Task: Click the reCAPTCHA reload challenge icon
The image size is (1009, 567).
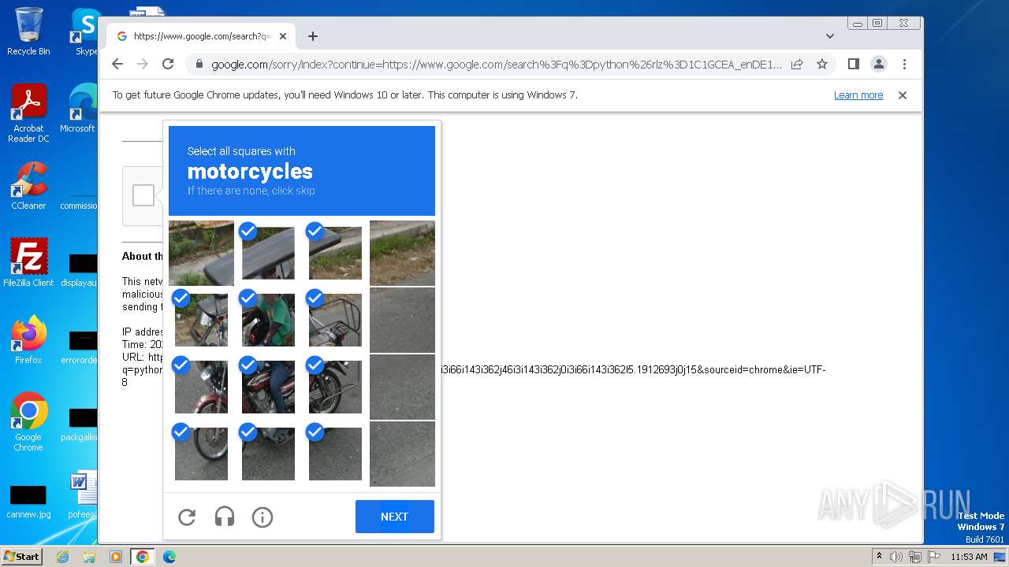Action: coord(187,517)
